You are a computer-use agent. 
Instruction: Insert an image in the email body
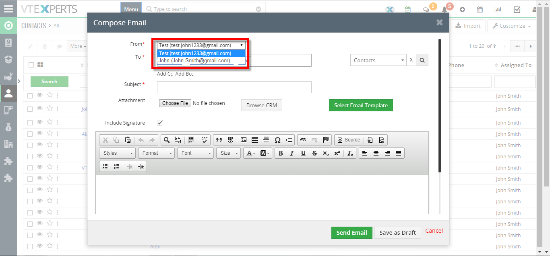(x=243, y=139)
